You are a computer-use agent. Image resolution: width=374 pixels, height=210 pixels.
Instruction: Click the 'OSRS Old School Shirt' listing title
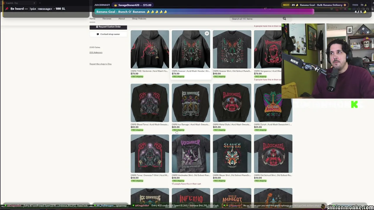click(273, 175)
